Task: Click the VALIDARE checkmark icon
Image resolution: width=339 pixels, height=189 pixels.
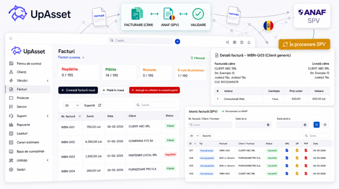Action: pyautogui.click(x=198, y=14)
